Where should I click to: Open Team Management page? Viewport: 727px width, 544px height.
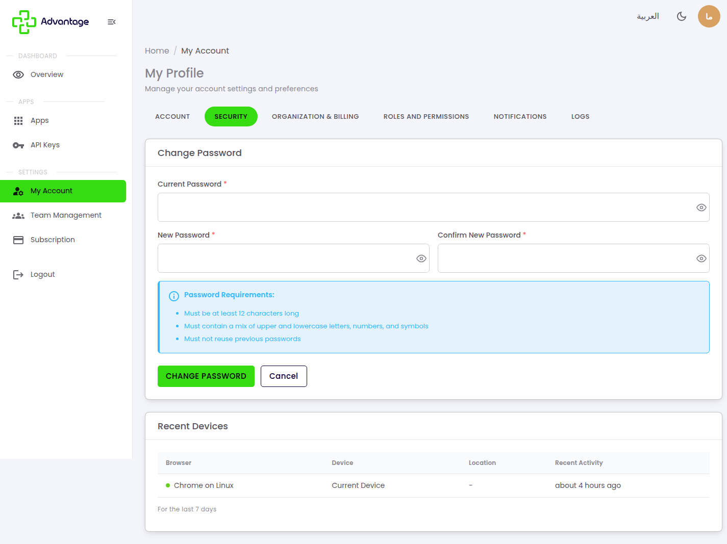click(63, 216)
